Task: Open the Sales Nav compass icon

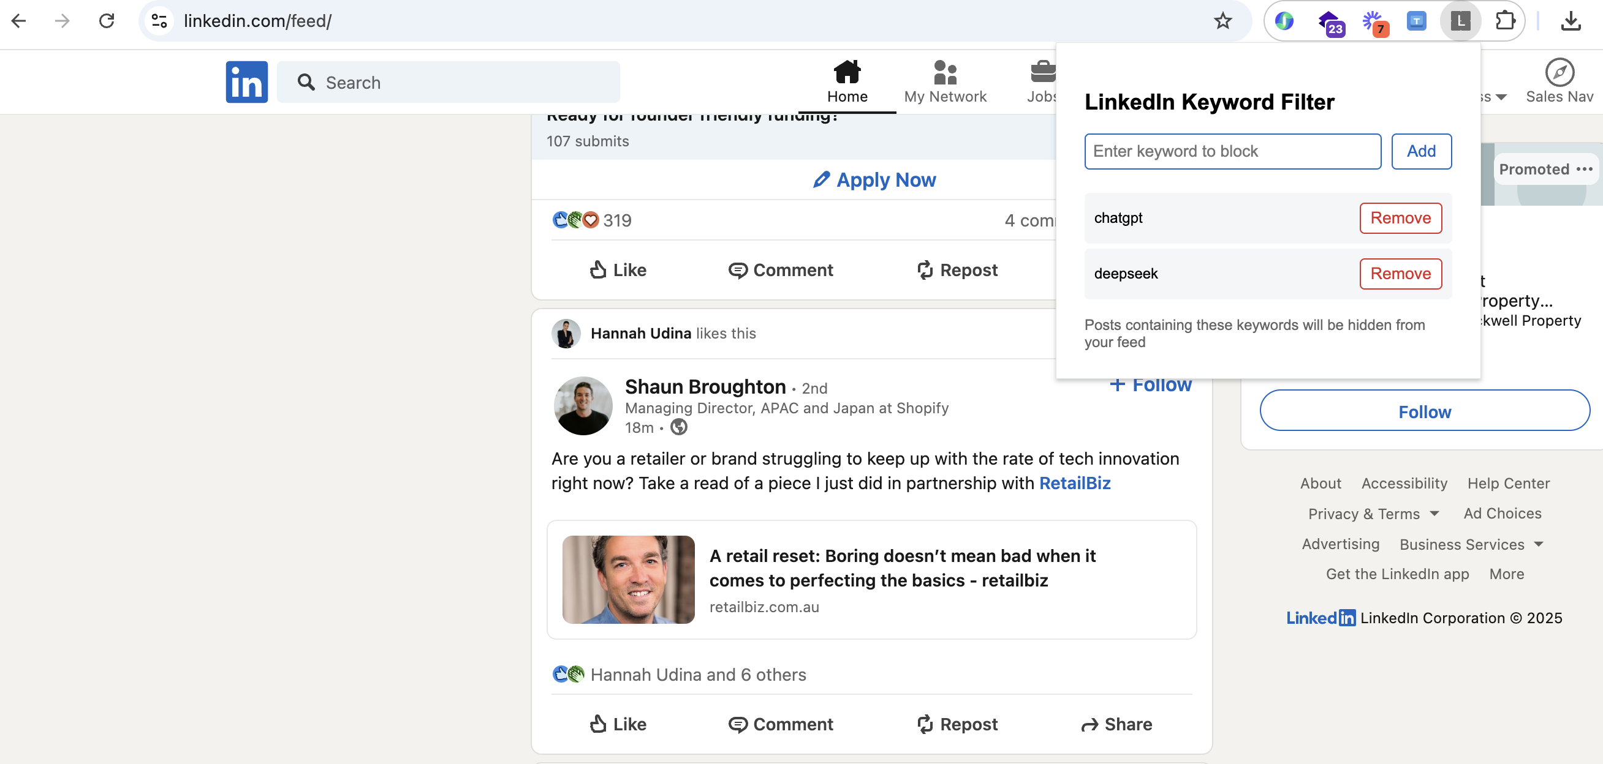Action: (1559, 73)
